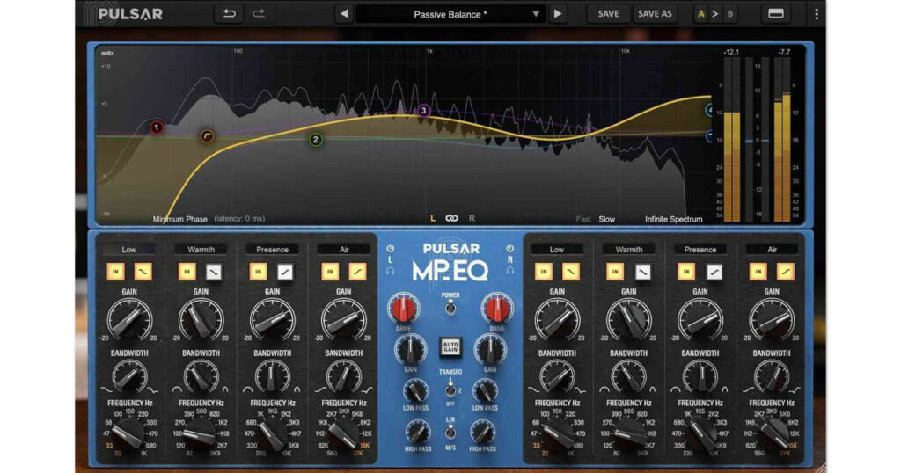Toggle right Air band IN switch
This screenshot has height=473, width=901.
[758, 272]
